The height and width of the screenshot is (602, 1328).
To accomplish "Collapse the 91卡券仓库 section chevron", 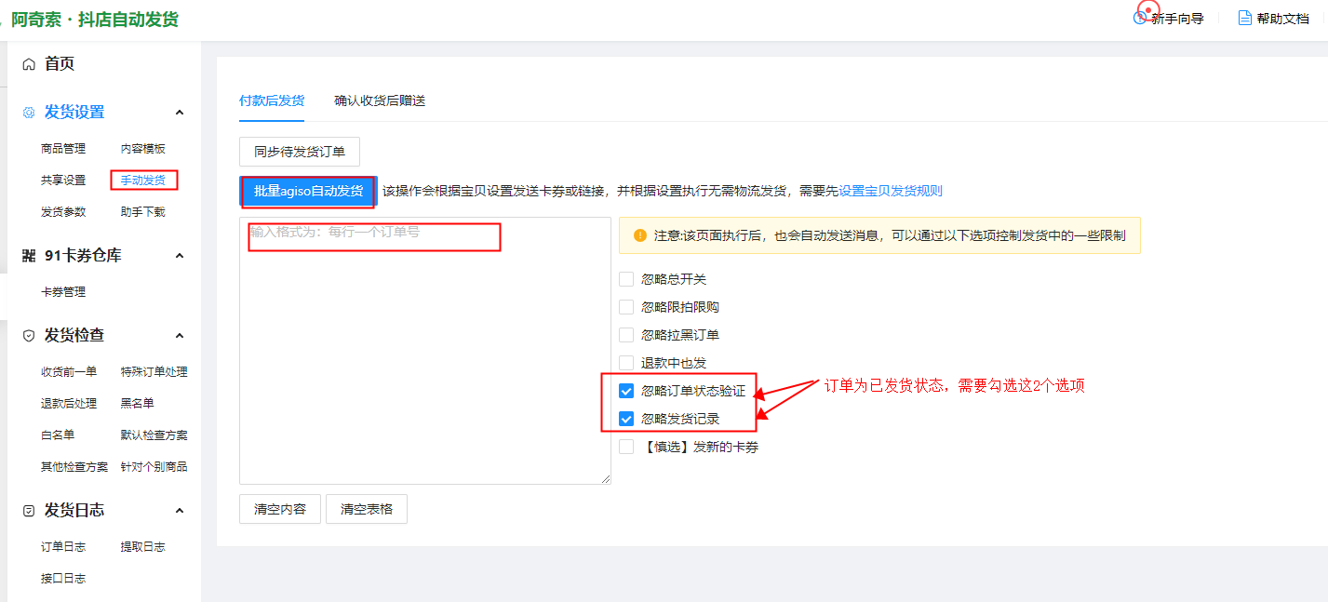I will [180, 256].
